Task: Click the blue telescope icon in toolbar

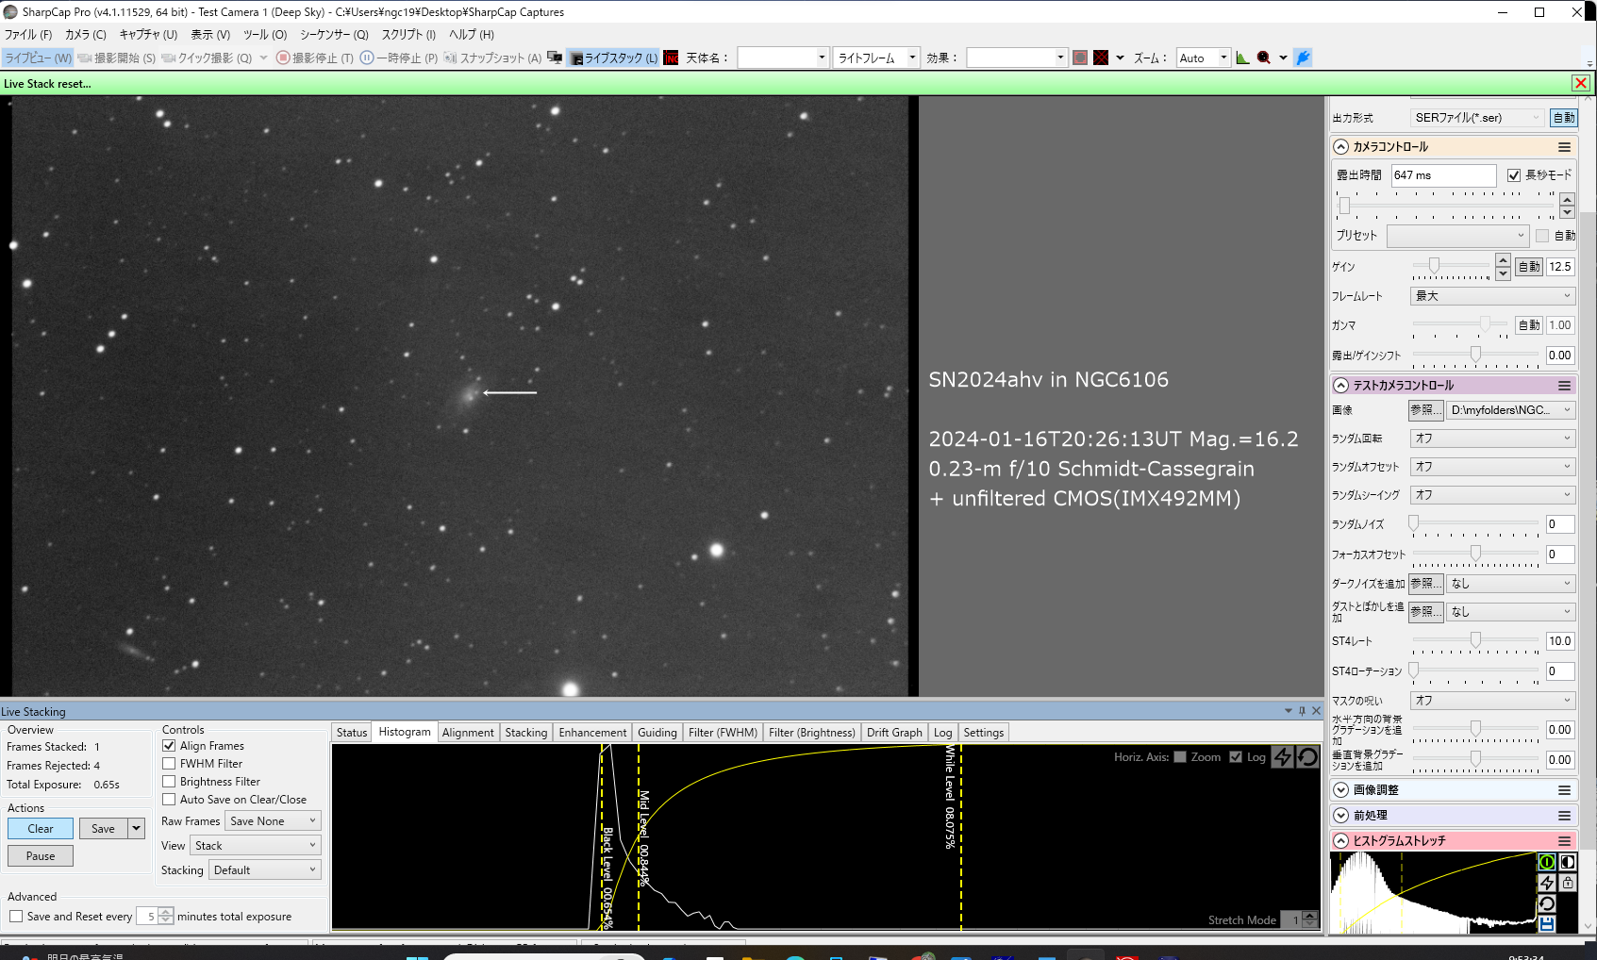Action: tap(1303, 58)
